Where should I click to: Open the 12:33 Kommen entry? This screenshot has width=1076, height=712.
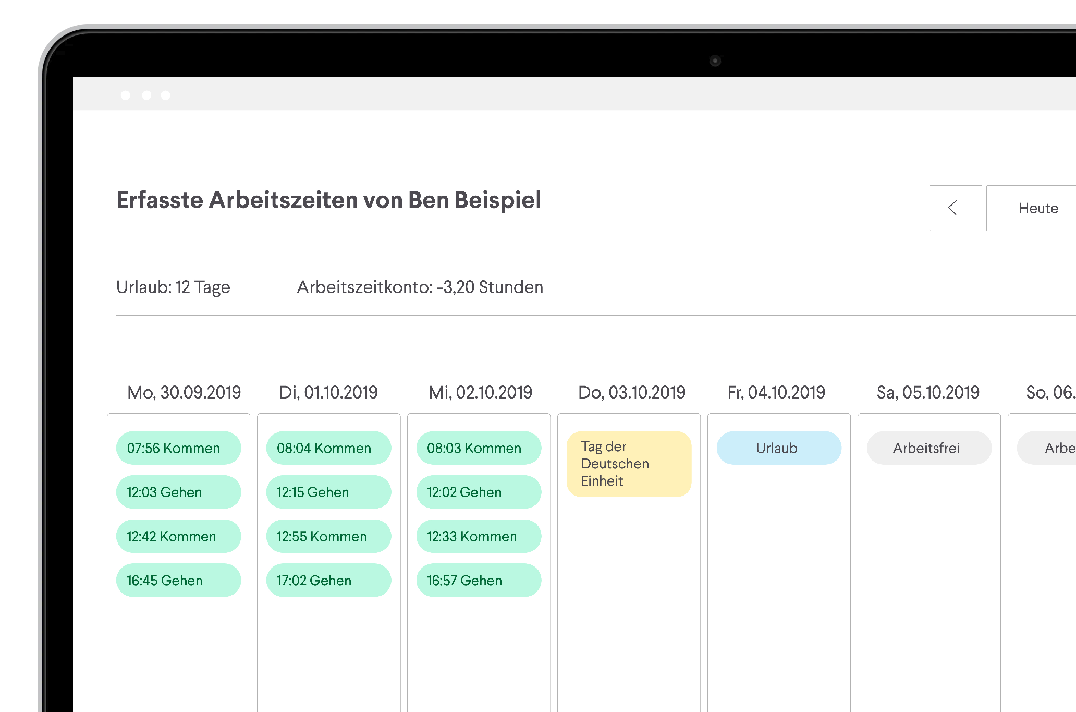click(x=479, y=536)
